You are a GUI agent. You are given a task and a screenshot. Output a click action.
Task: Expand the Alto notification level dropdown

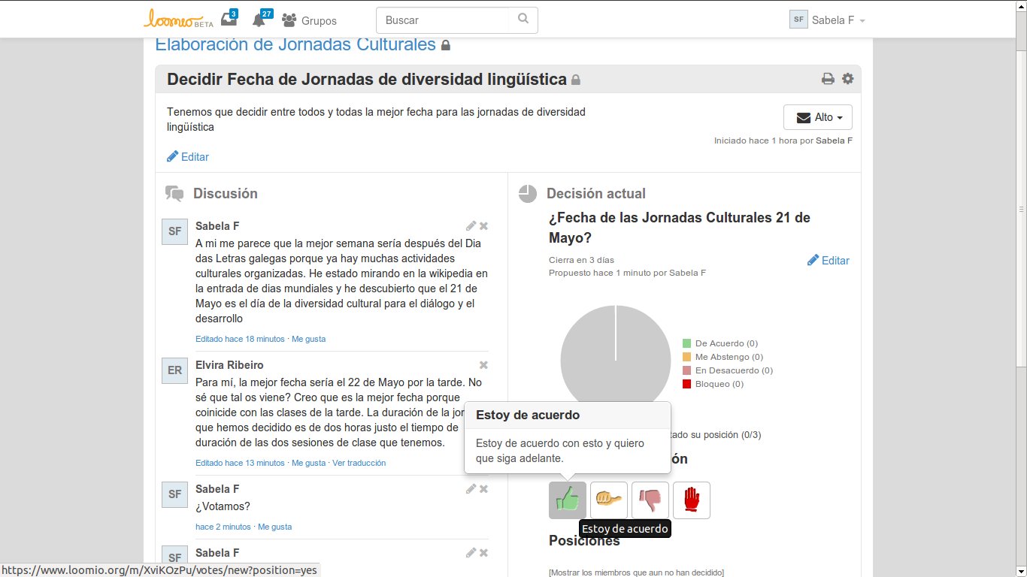coord(817,117)
